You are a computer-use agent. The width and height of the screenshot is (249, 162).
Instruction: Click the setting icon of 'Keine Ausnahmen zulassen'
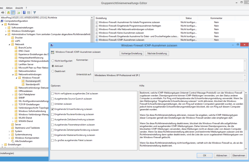[x=97, y=33]
